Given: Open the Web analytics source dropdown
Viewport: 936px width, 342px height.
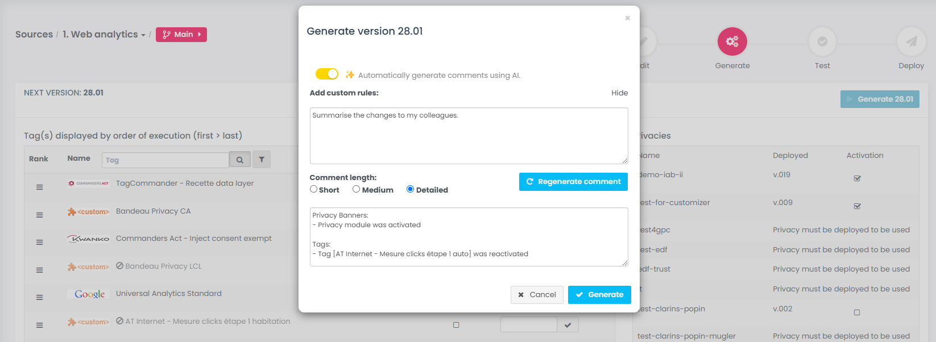Looking at the screenshot, I should click(104, 35).
